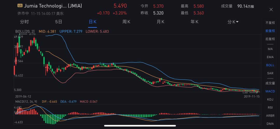Tap the LOWER: 5.483 value
Screen dimensions: 280x129
coord(97,32)
